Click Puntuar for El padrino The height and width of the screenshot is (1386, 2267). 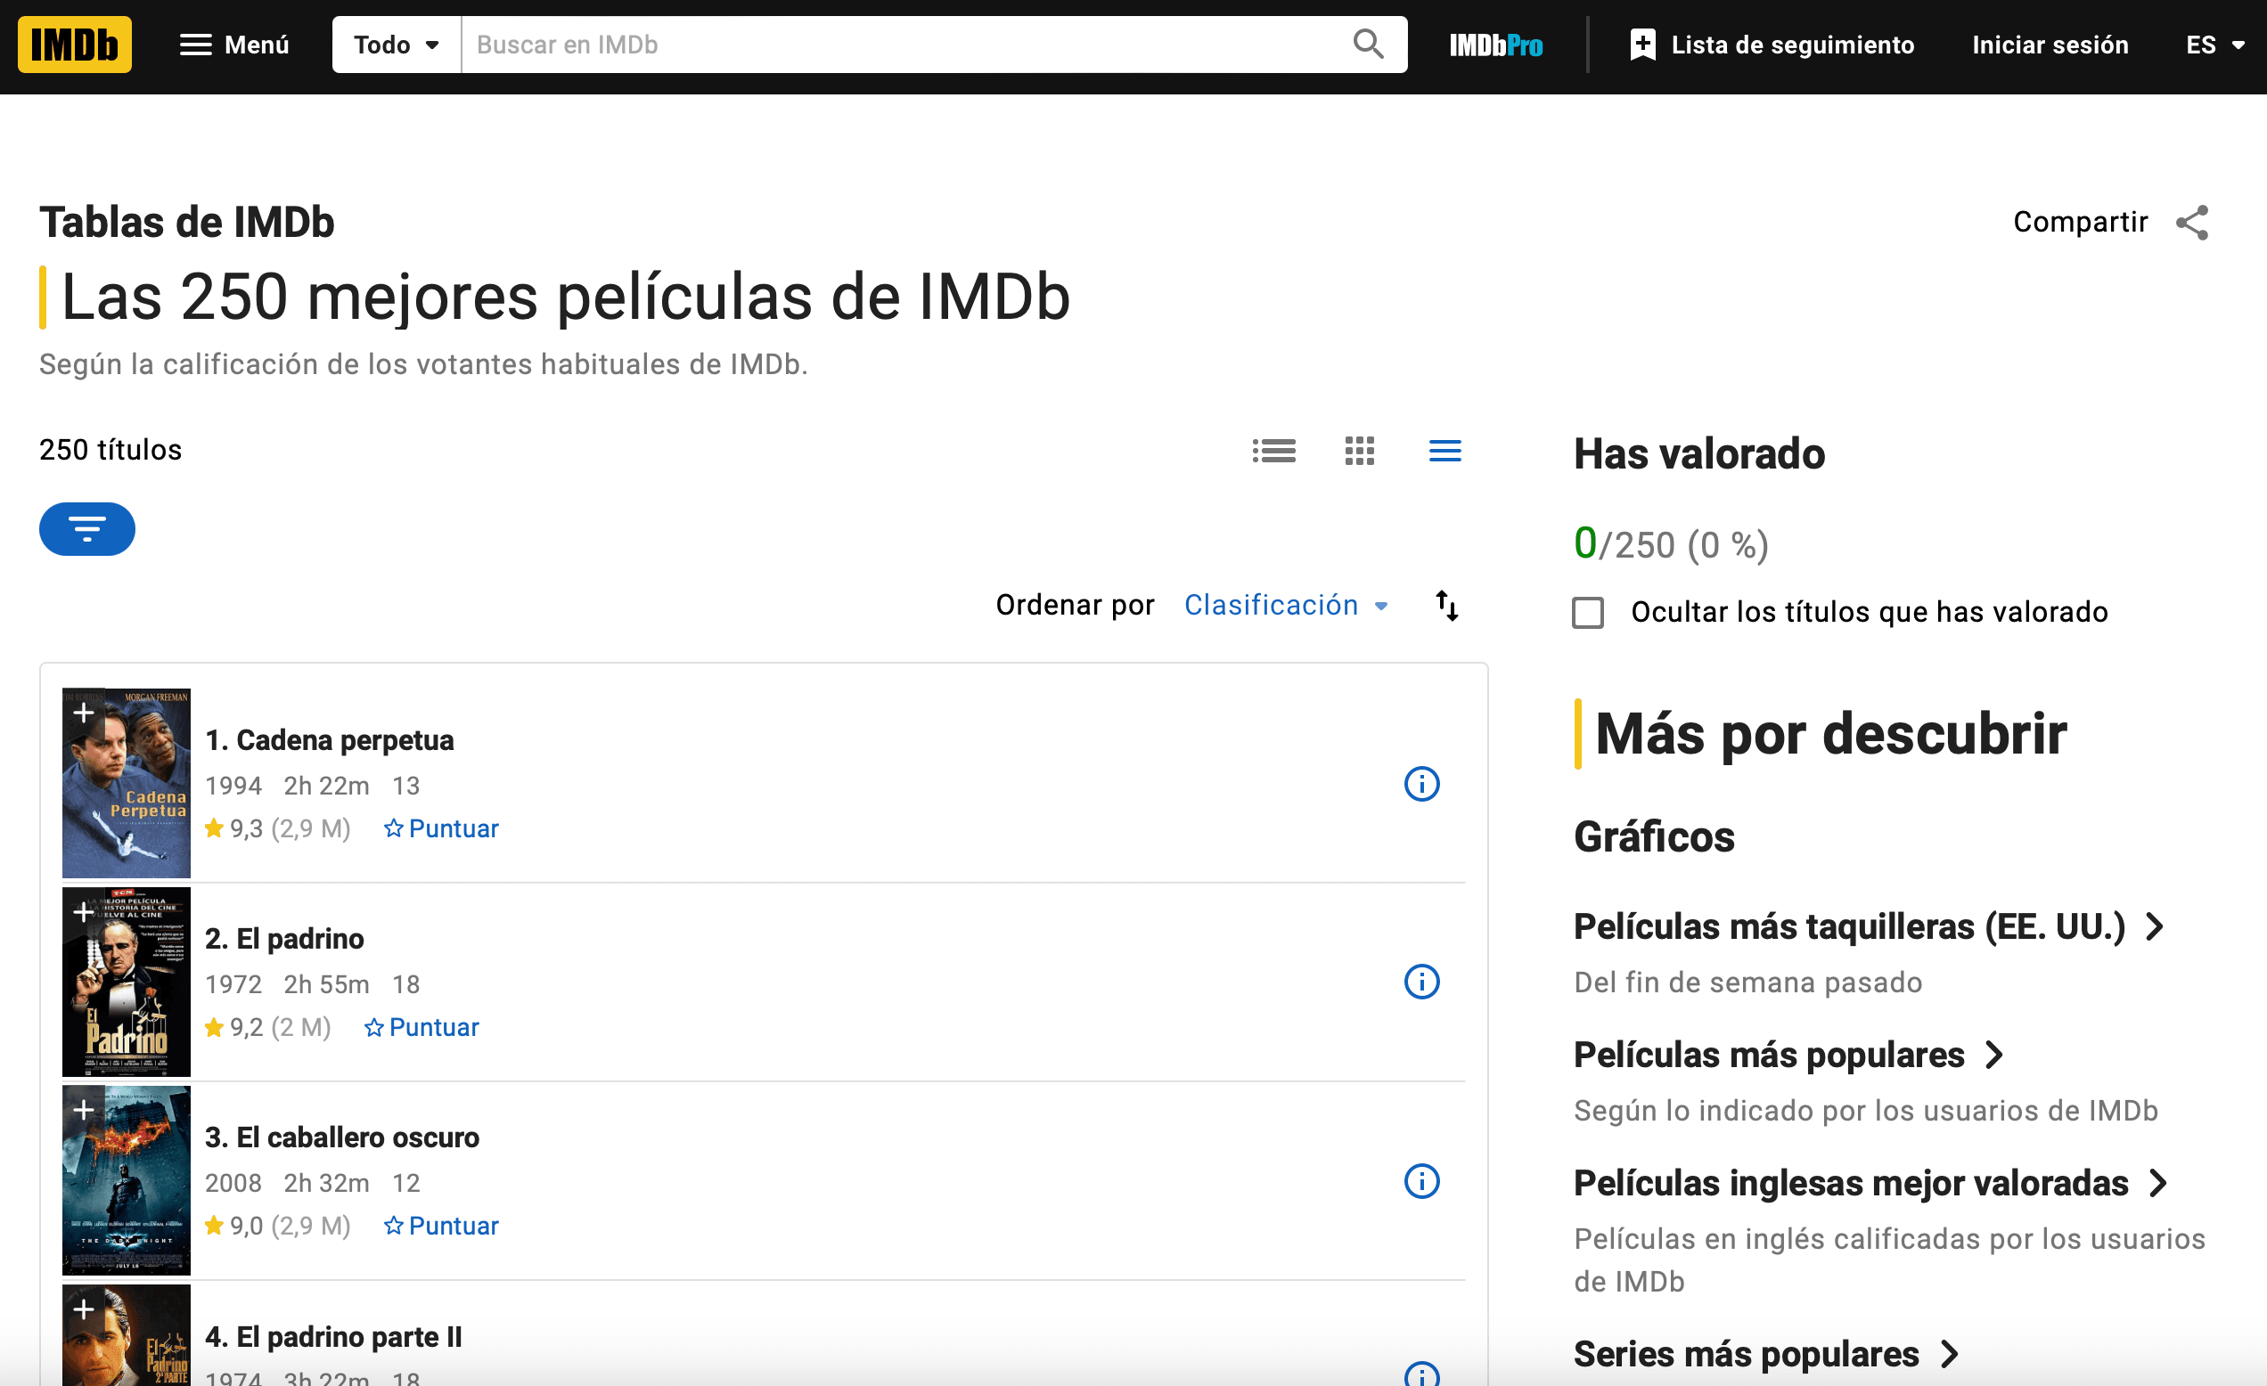click(x=422, y=1027)
